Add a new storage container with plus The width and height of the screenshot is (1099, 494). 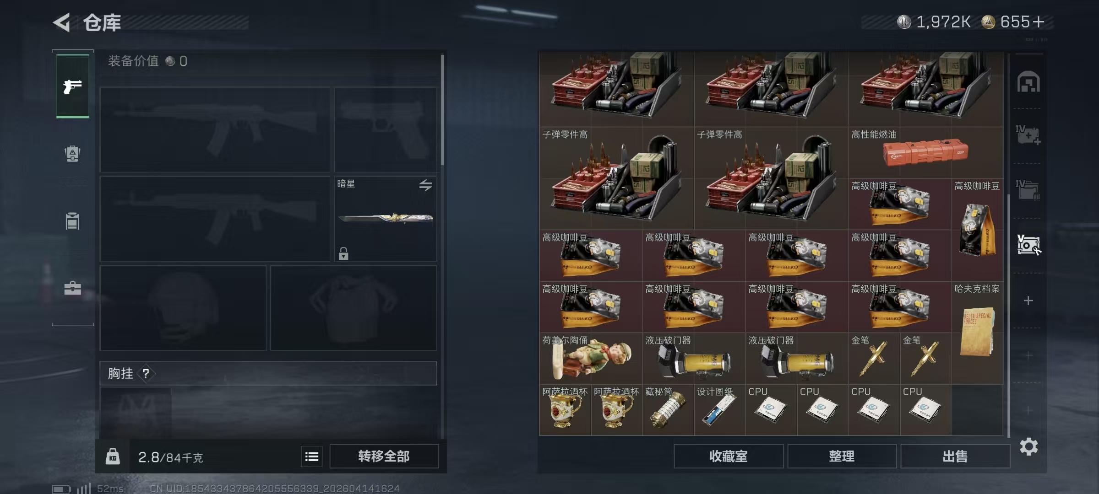(1028, 301)
